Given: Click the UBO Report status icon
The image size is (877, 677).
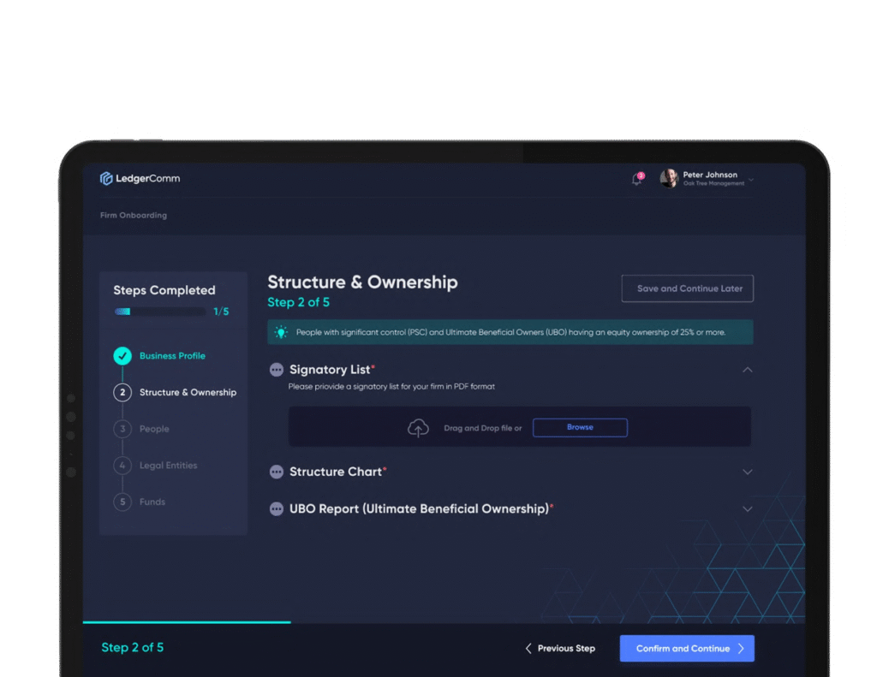Looking at the screenshot, I should [x=277, y=508].
